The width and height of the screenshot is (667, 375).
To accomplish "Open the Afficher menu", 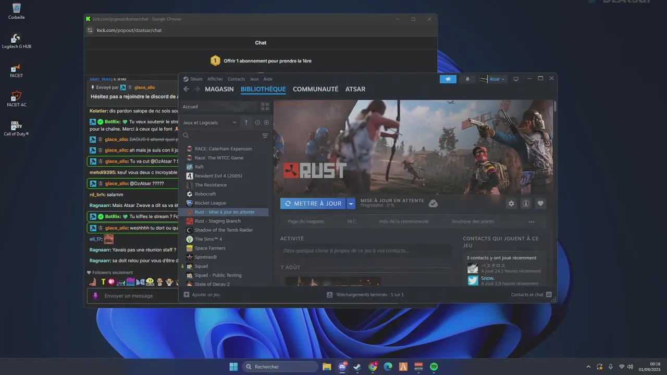I will click(215, 79).
